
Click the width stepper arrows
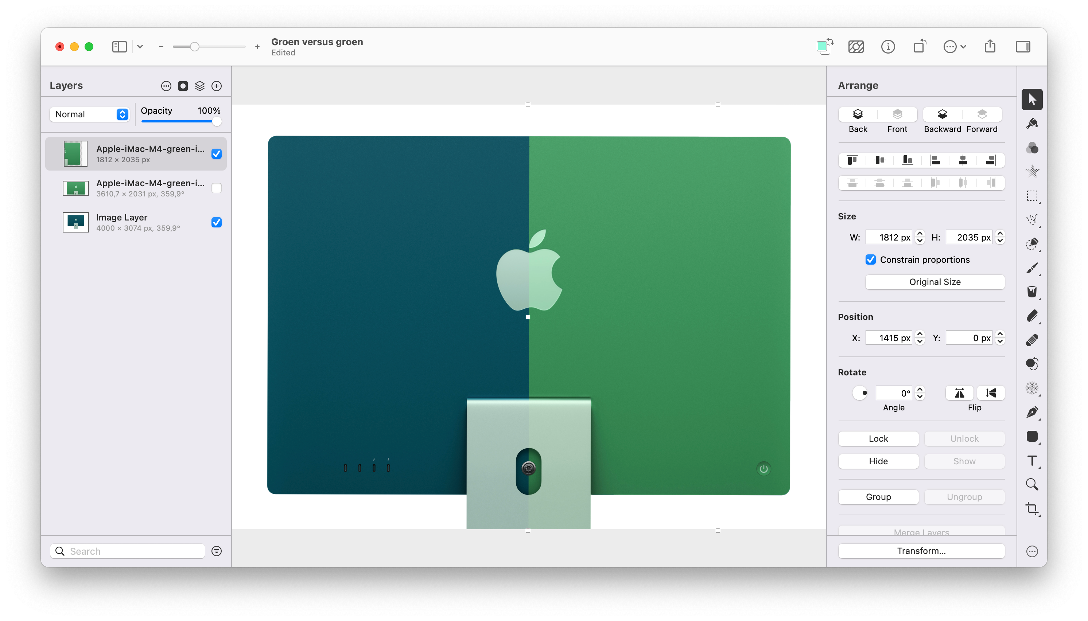(920, 238)
